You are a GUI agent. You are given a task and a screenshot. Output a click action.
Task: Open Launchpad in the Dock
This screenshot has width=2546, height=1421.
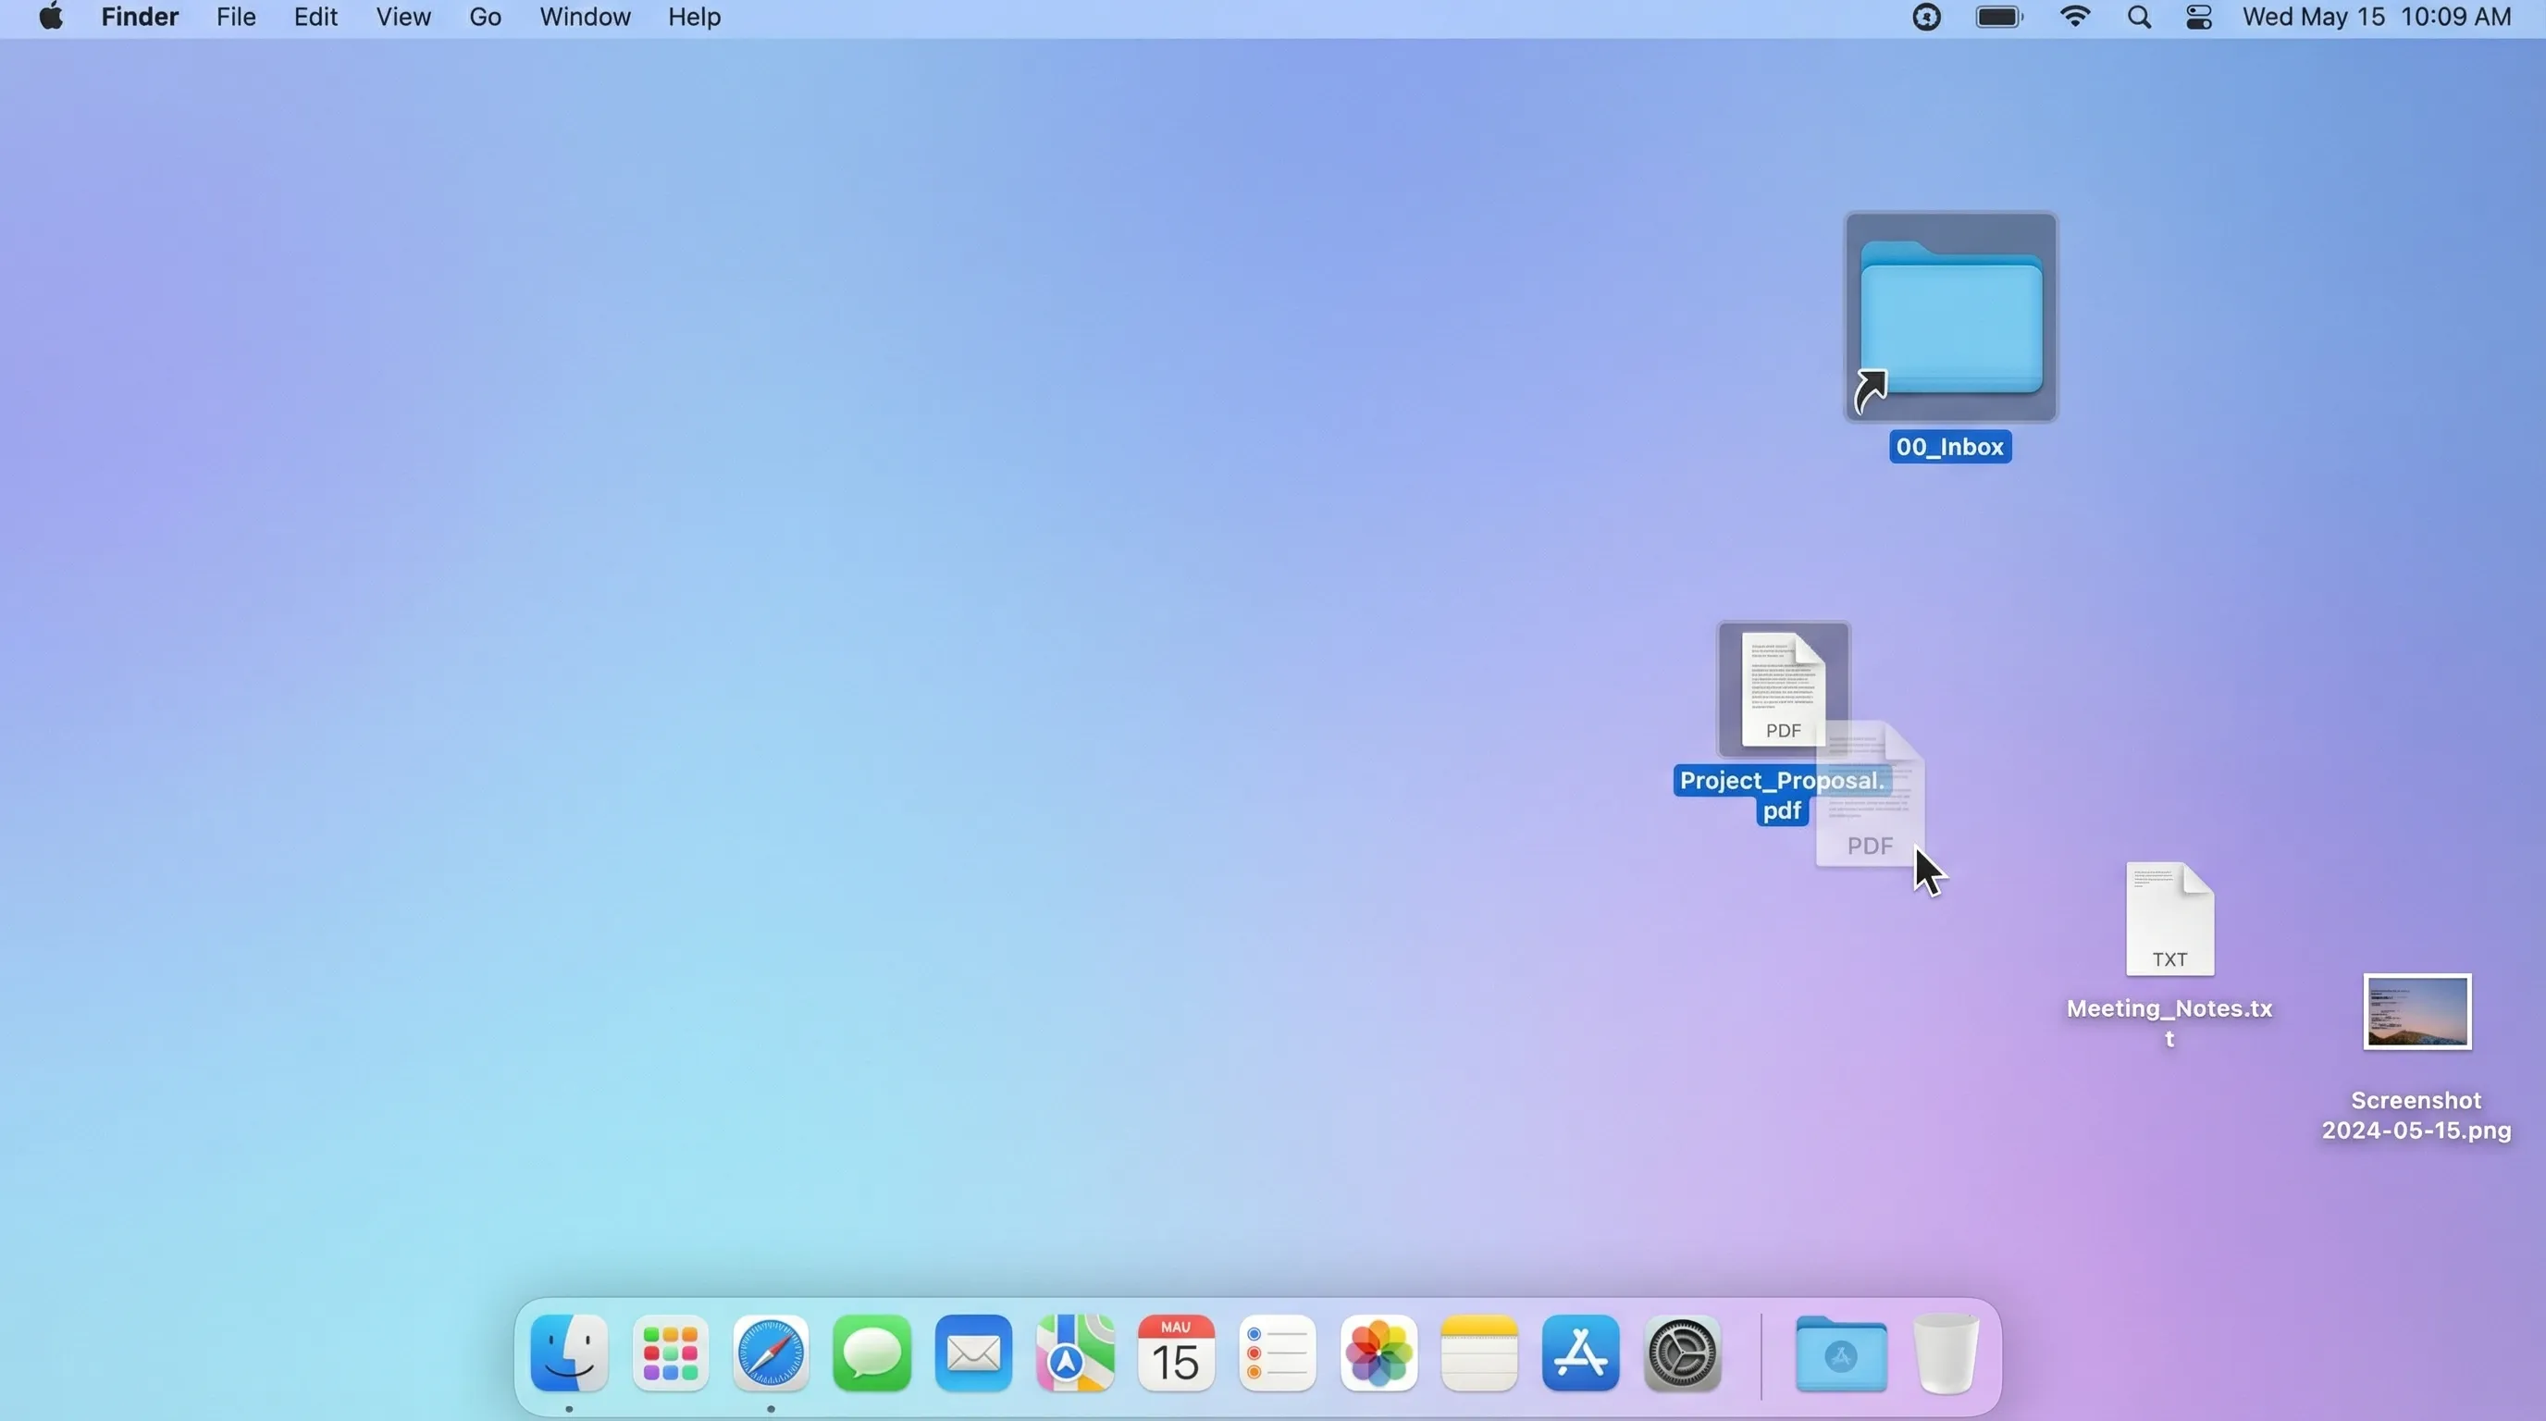(670, 1353)
